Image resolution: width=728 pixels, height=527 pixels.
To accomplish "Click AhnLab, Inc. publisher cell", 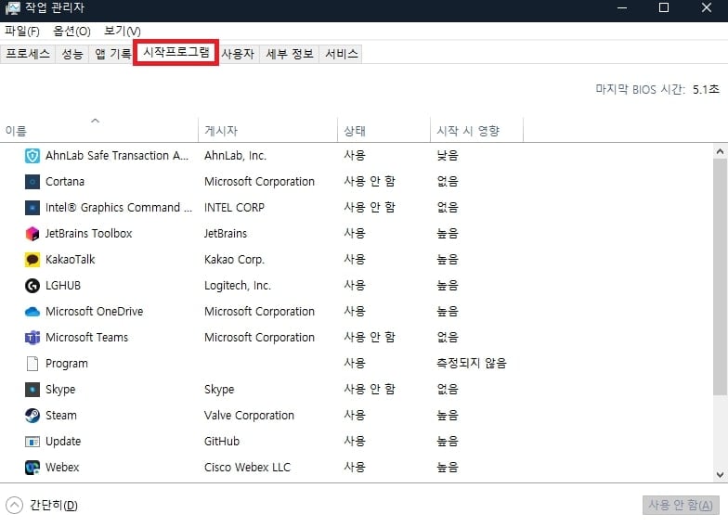I will (x=236, y=156).
